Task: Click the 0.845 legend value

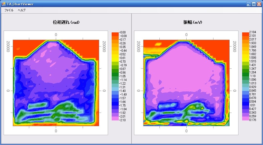Action: [x=253, y=91]
